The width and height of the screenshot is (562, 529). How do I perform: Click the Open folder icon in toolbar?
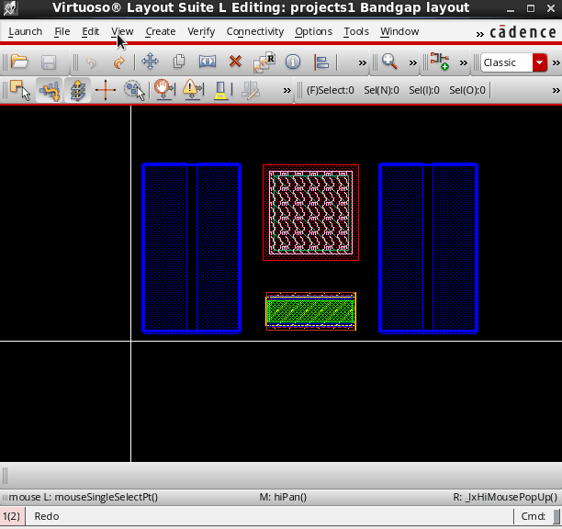(x=19, y=63)
